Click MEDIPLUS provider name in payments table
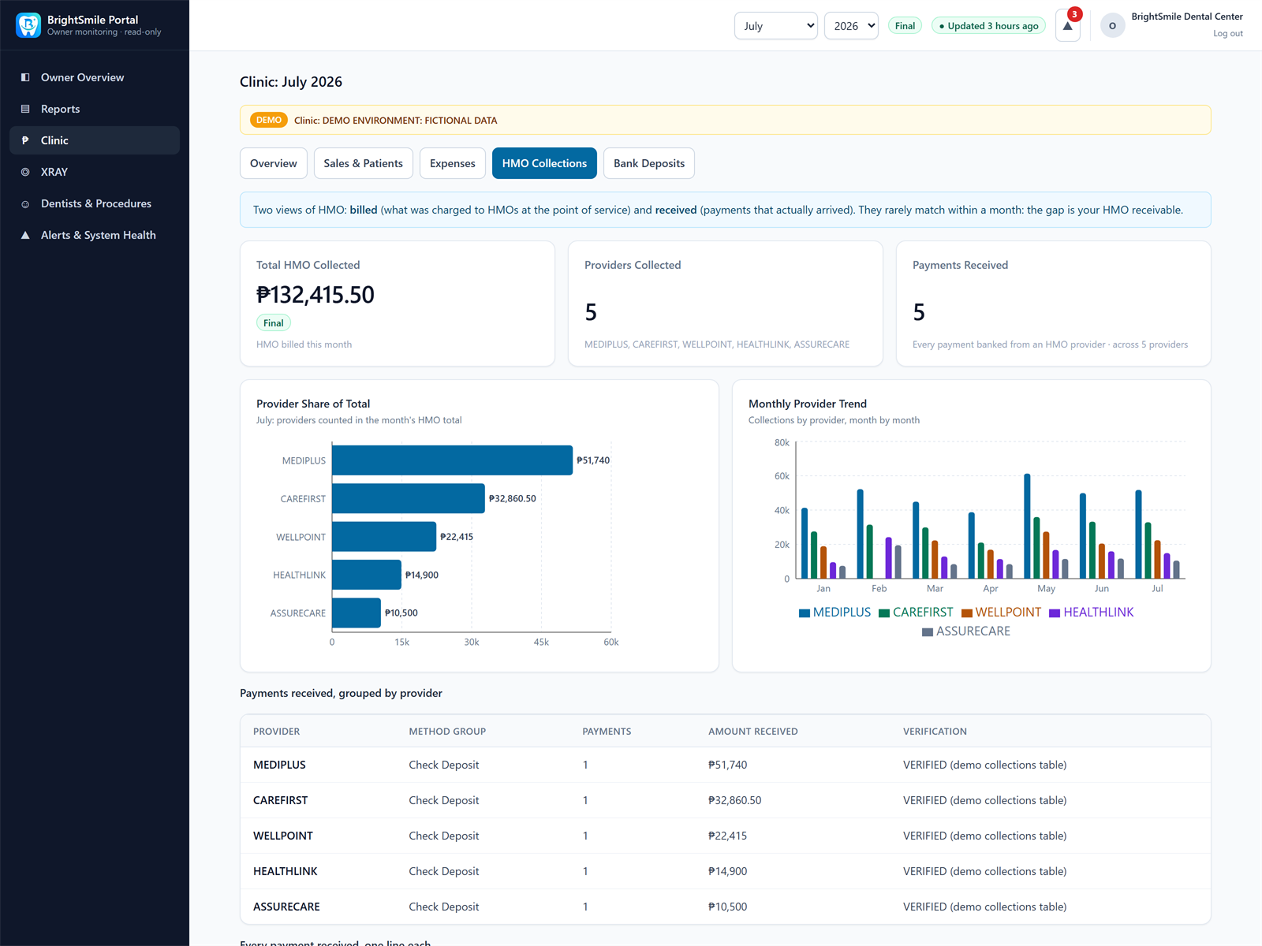This screenshot has width=1262, height=946. [x=279, y=765]
